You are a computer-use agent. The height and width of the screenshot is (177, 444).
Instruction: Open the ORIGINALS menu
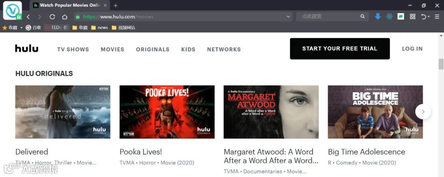pos(153,50)
